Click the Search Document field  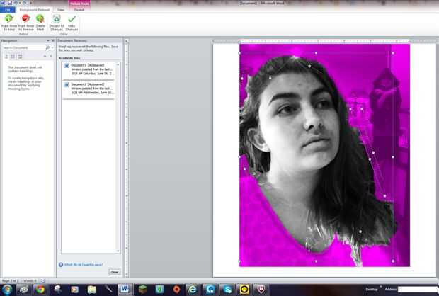click(x=23, y=48)
